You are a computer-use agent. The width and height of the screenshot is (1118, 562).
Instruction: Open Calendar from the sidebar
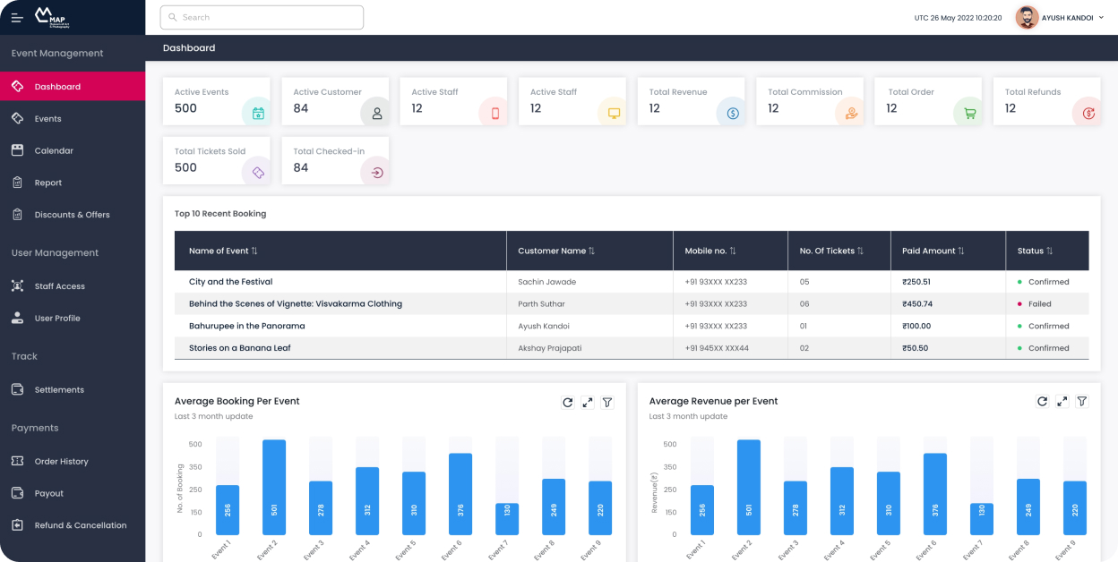pyautogui.click(x=54, y=151)
